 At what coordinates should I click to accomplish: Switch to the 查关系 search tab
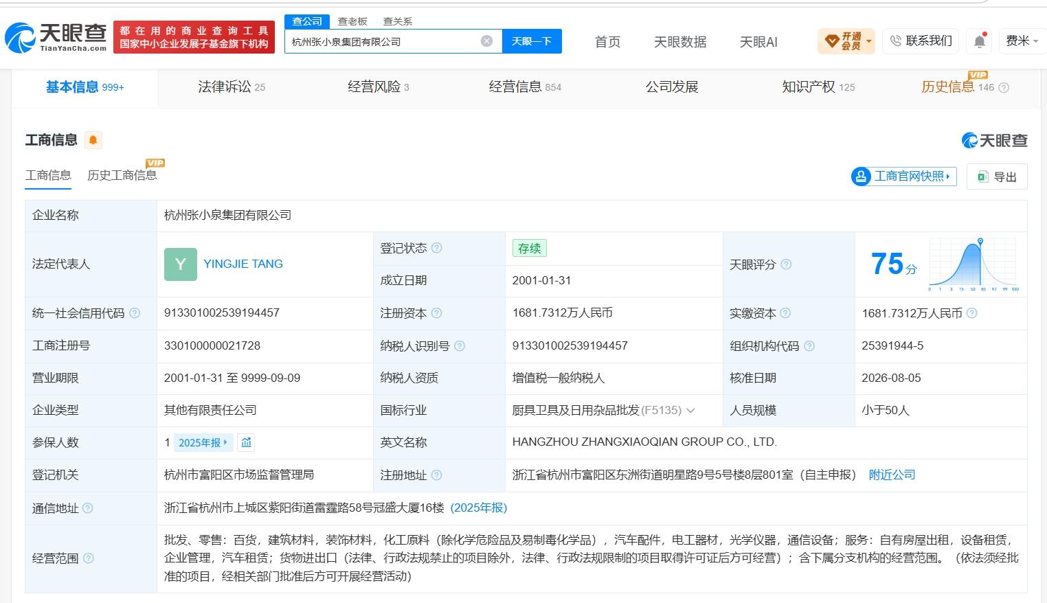click(x=398, y=21)
